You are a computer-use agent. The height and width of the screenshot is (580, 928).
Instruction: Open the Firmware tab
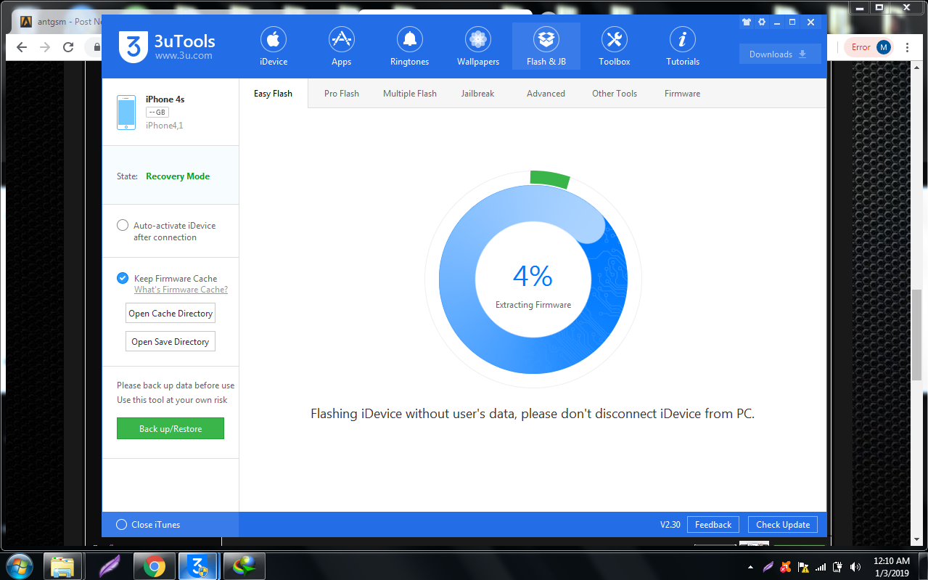[682, 94]
